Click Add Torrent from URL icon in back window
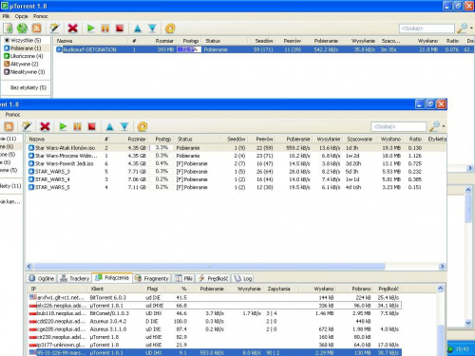The height and width of the screenshot is (356, 475). click(x=22, y=28)
